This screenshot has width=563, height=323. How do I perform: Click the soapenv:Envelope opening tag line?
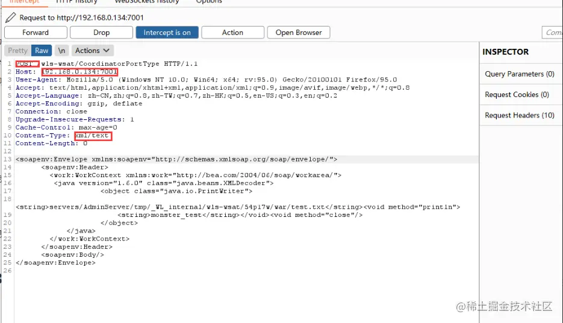pyautogui.click(x=176, y=159)
